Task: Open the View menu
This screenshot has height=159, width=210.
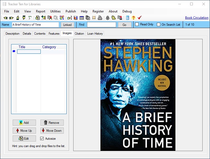Action: click(28, 11)
